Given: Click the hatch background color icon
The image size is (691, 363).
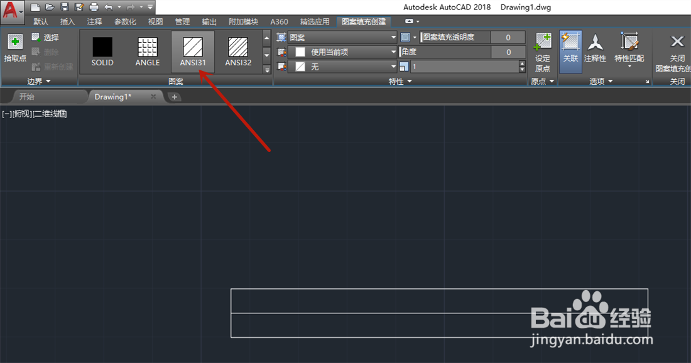Looking at the screenshot, I should 281,67.
